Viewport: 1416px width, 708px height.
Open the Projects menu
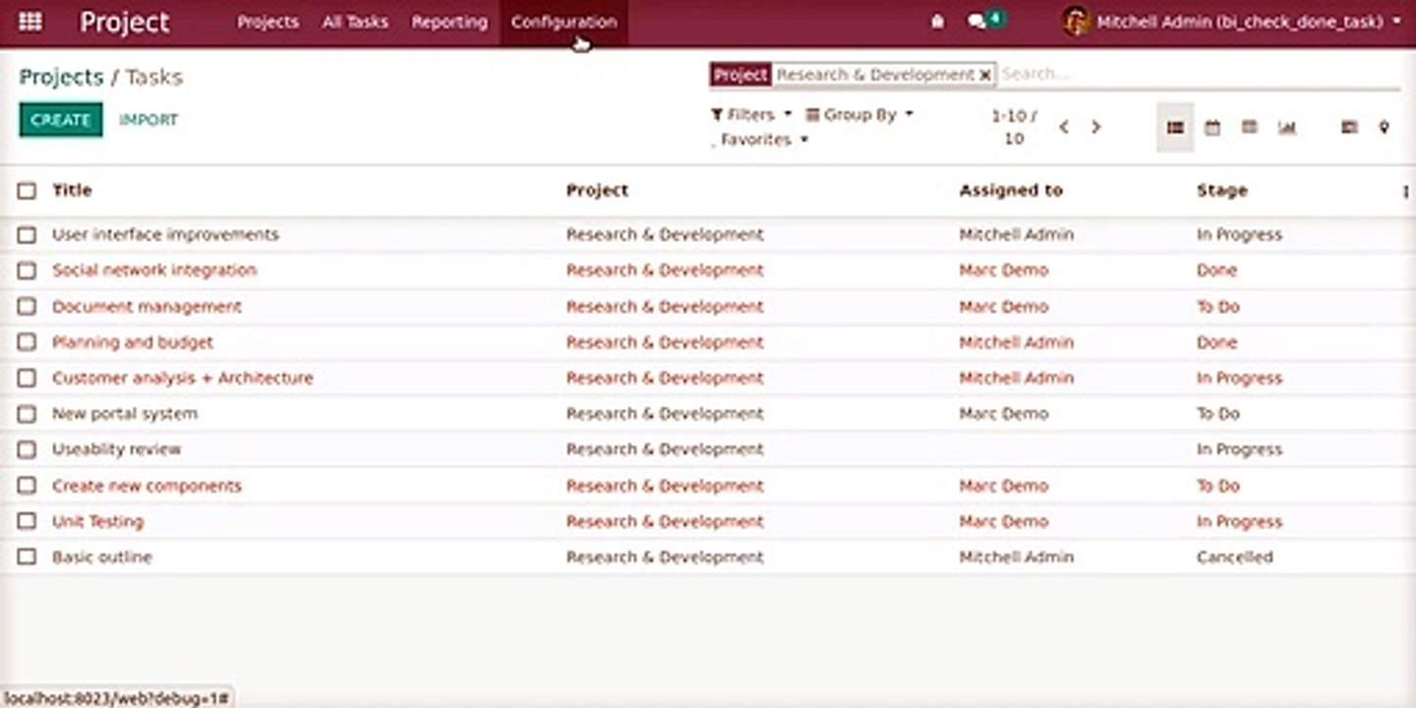point(267,22)
